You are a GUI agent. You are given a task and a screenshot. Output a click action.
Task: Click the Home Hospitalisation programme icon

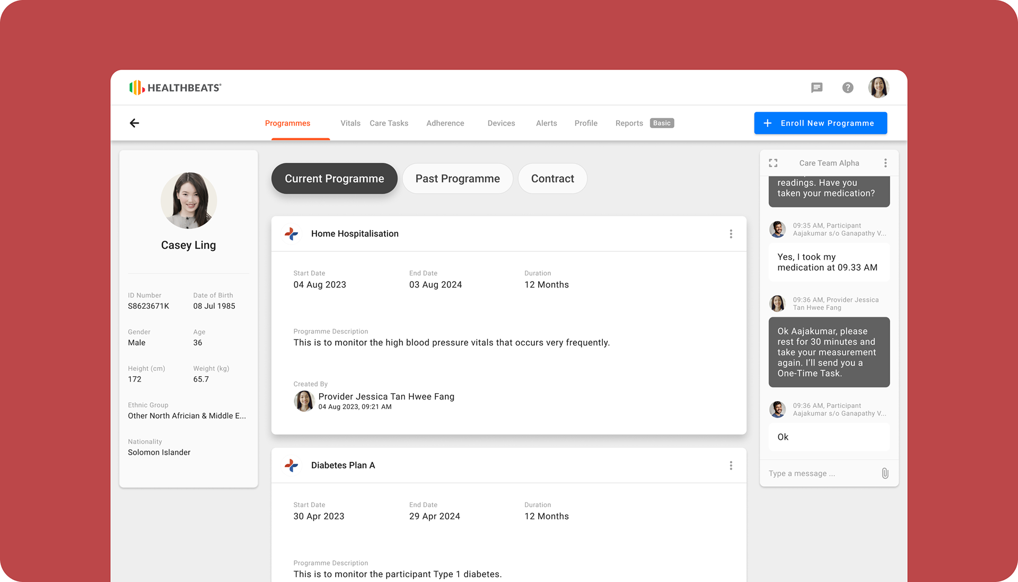point(291,233)
